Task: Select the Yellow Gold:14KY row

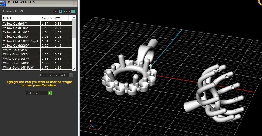Action: 37,32
